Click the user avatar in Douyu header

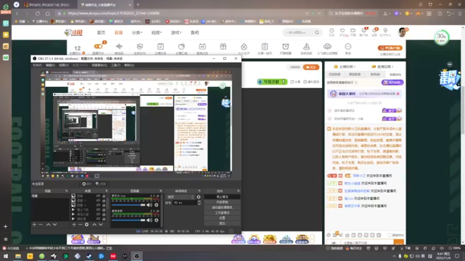(402, 32)
